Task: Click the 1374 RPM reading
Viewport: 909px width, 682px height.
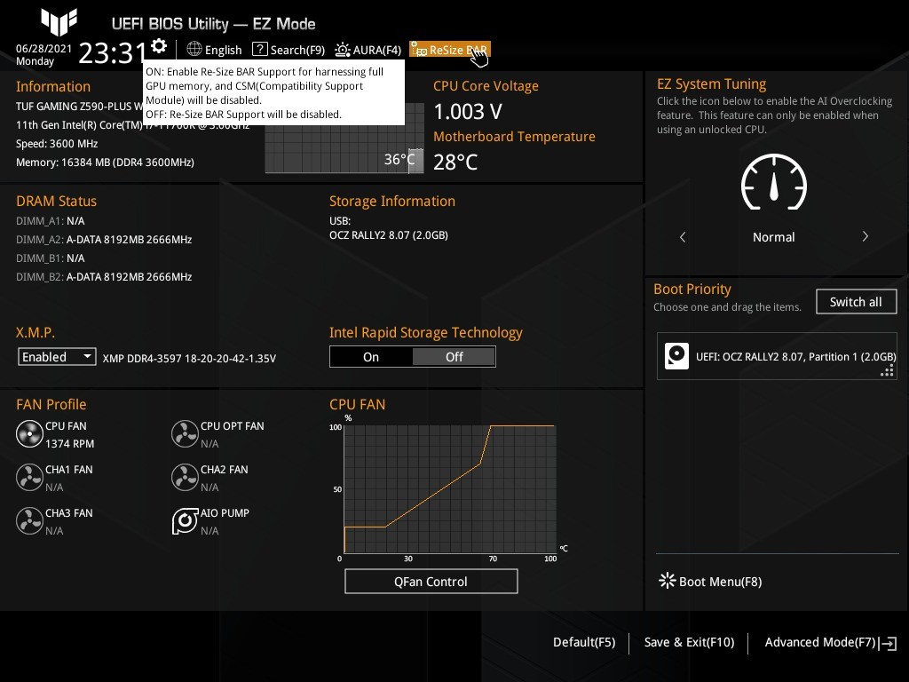Action: point(69,444)
